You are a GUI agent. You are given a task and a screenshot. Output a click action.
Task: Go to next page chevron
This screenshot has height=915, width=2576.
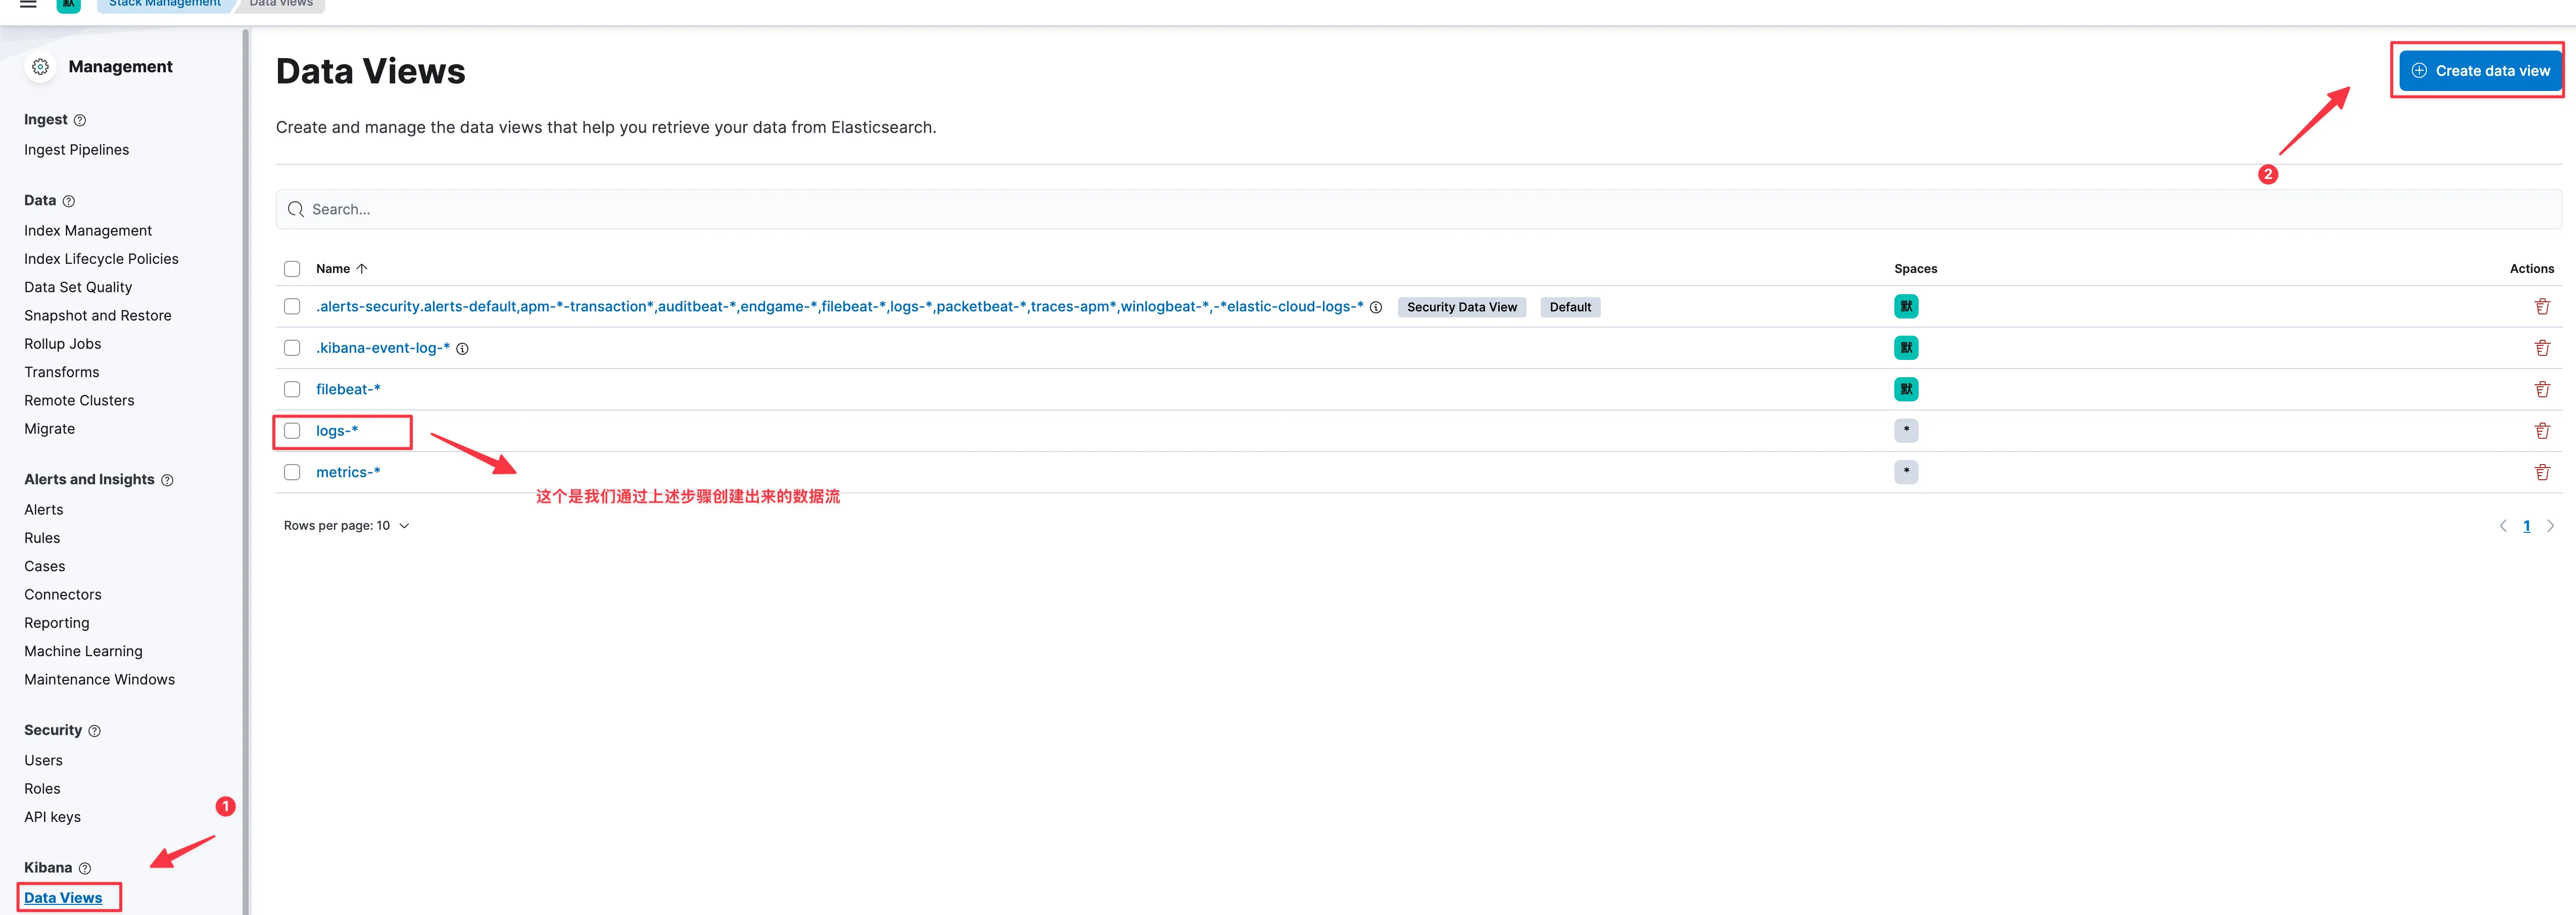(x=2550, y=526)
